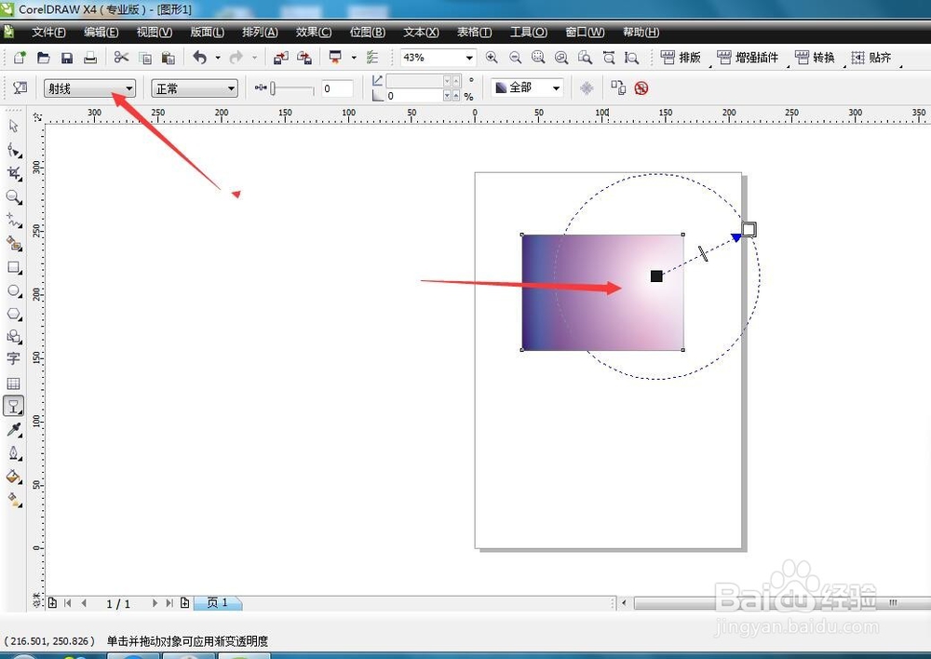Undo the last action
Screen dimensions: 931x659
pyautogui.click(x=200, y=57)
